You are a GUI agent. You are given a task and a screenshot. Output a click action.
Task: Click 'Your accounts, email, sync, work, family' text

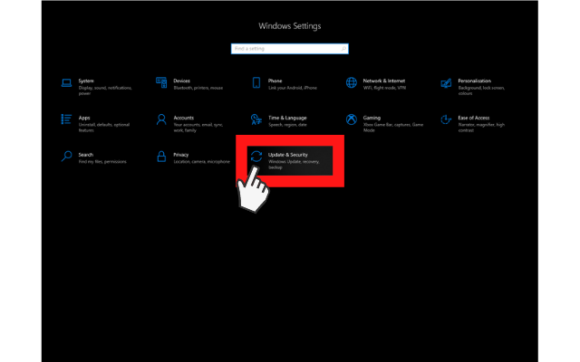click(198, 128)
